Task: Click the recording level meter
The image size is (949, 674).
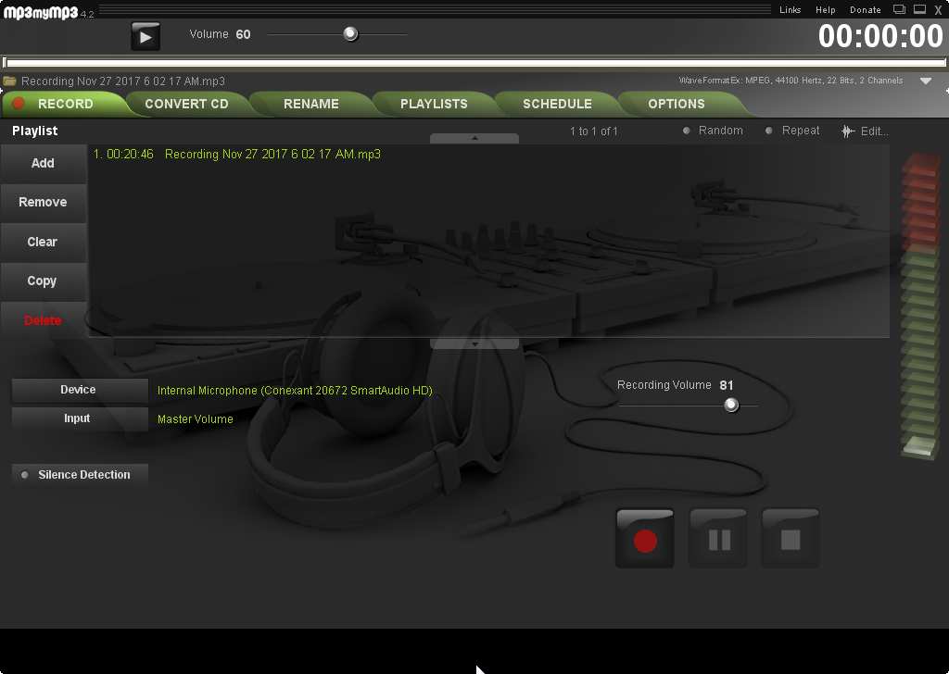Action: tap(920, 306)
